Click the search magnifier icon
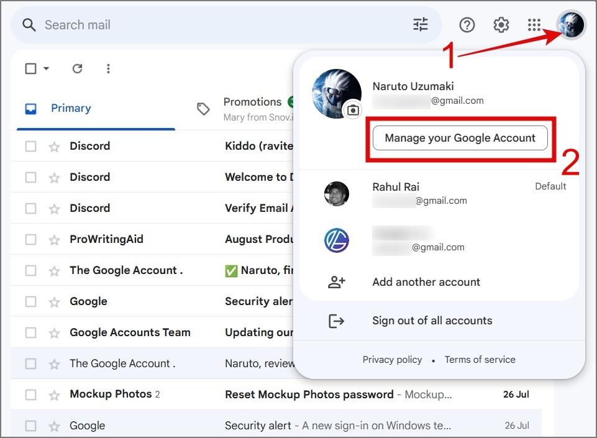Image resolution: width=597 pixels, height=438 pixels. point(29,25)
